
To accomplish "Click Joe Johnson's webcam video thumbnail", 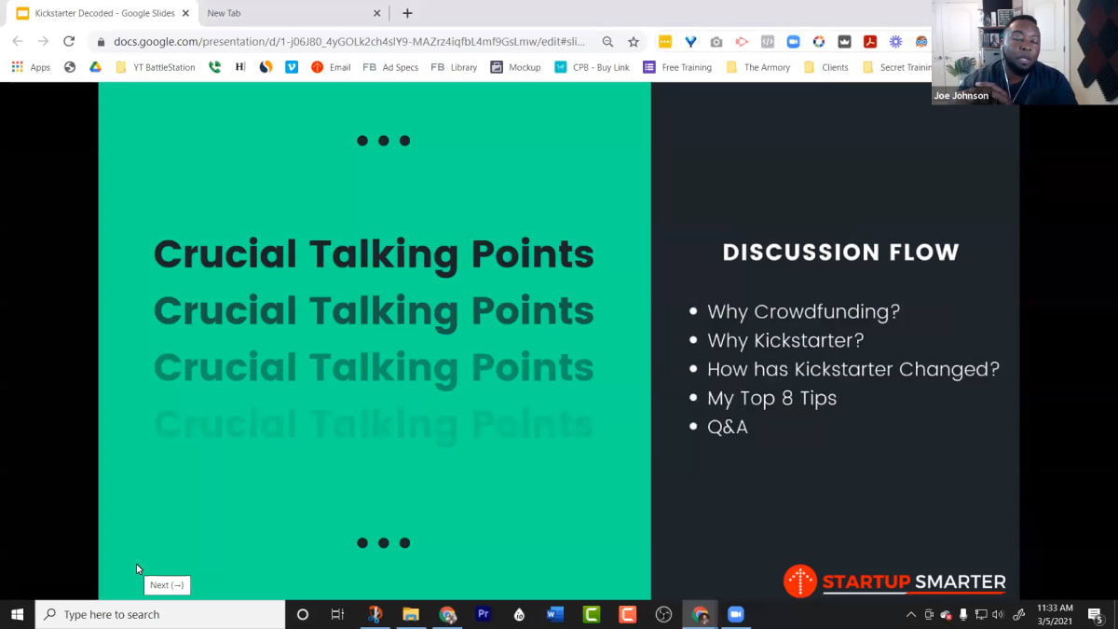I will pos(1025,51).
